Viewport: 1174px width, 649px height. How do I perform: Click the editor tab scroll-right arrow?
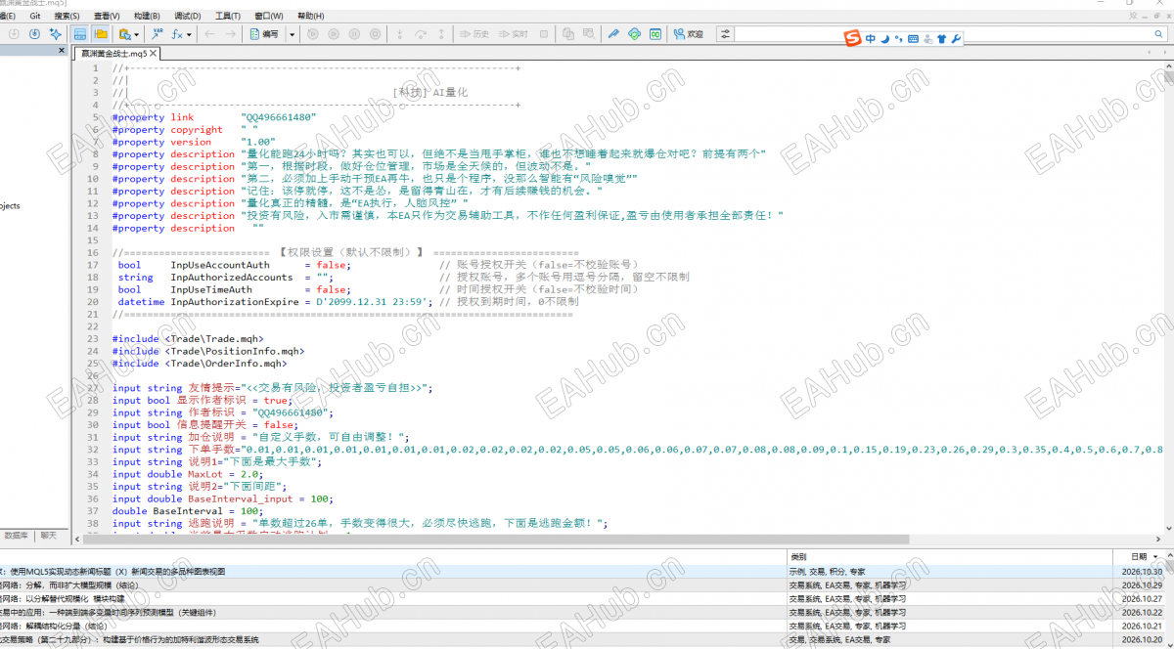tap(1166, 53)
